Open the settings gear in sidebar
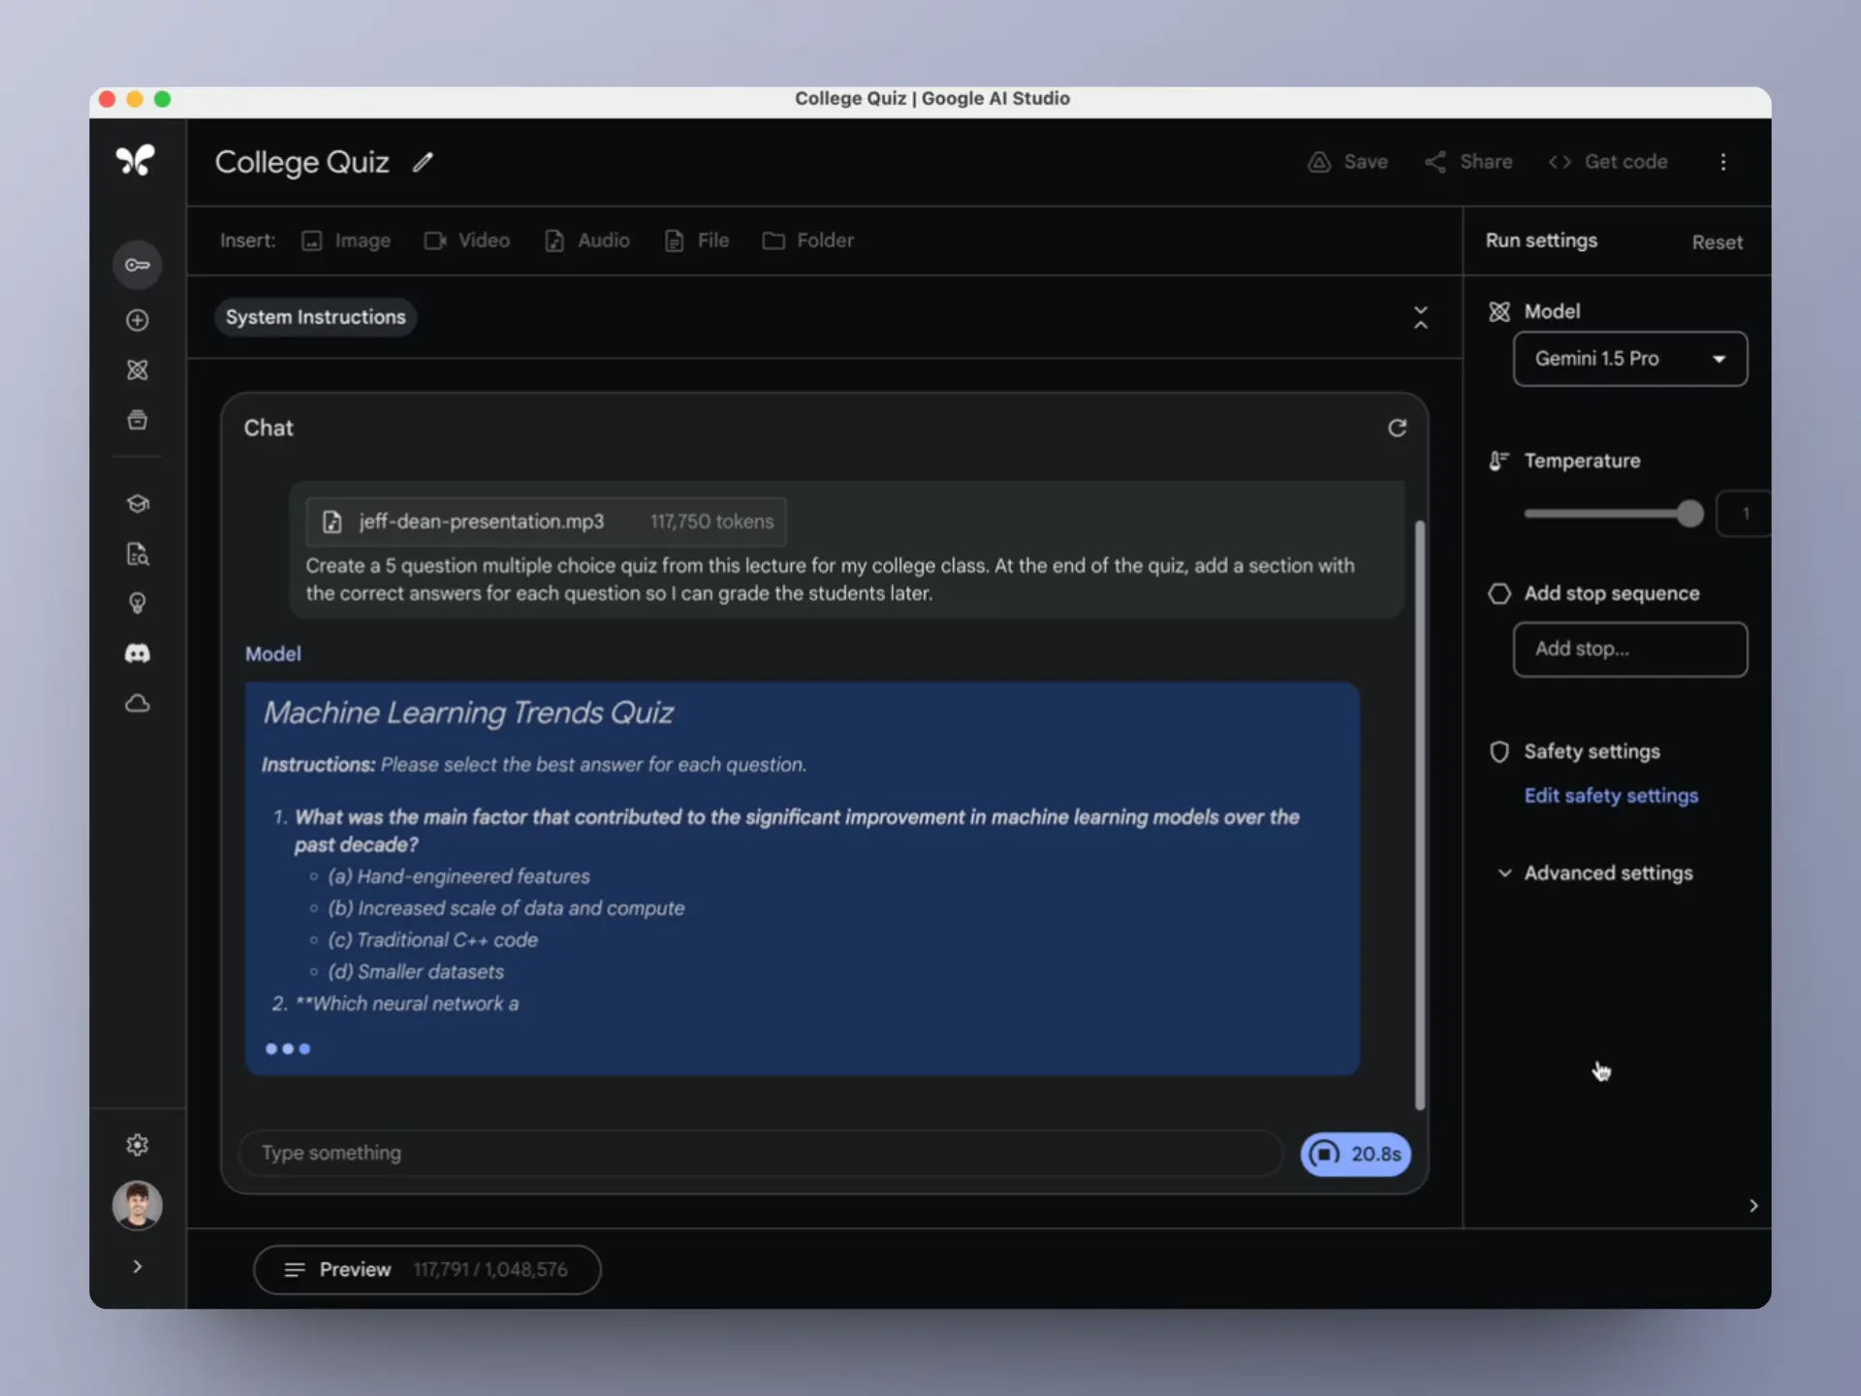Viewport: 1861px width, 1396px height. pos(137,1145)
